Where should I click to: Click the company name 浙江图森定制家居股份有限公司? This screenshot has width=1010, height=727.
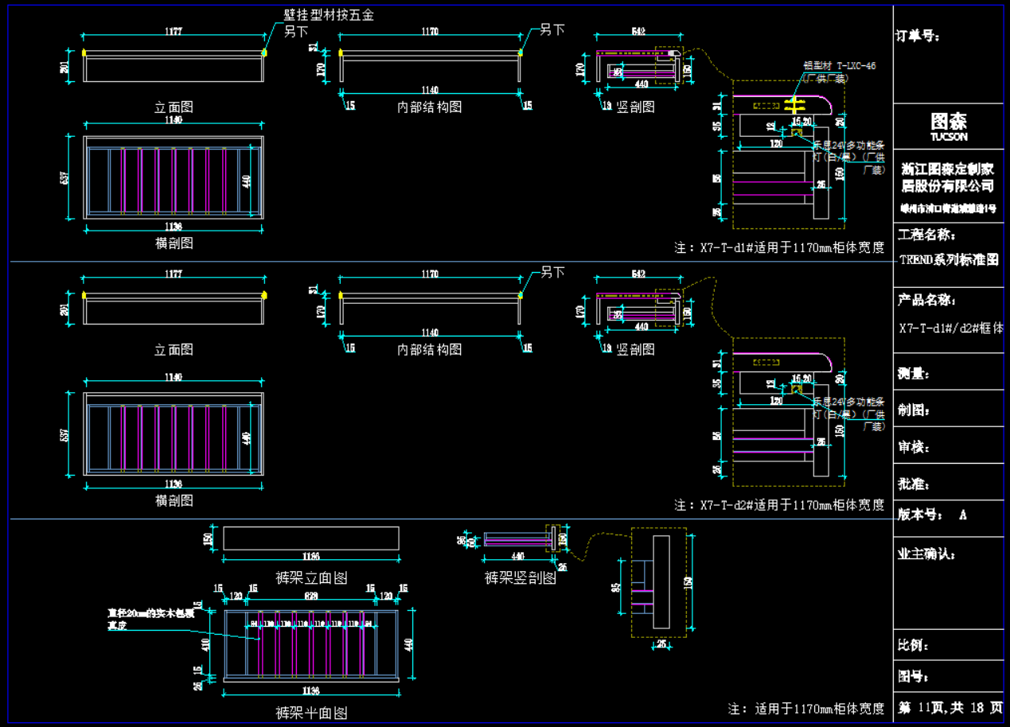[x=948, y=177]
